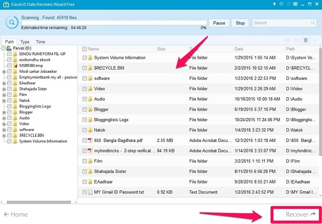
Task: Tick checkbox for MSIf9380.tmp in tree
Action: pyautogui.click(x=10, y=65)
